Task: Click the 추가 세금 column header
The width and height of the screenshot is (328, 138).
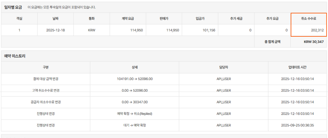Action: pyautogui.click(x=236, y=19)
